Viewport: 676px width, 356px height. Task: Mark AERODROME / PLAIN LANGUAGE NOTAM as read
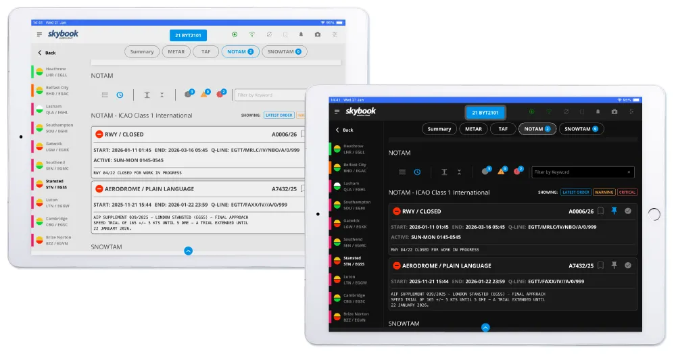[x=628, y=265]
